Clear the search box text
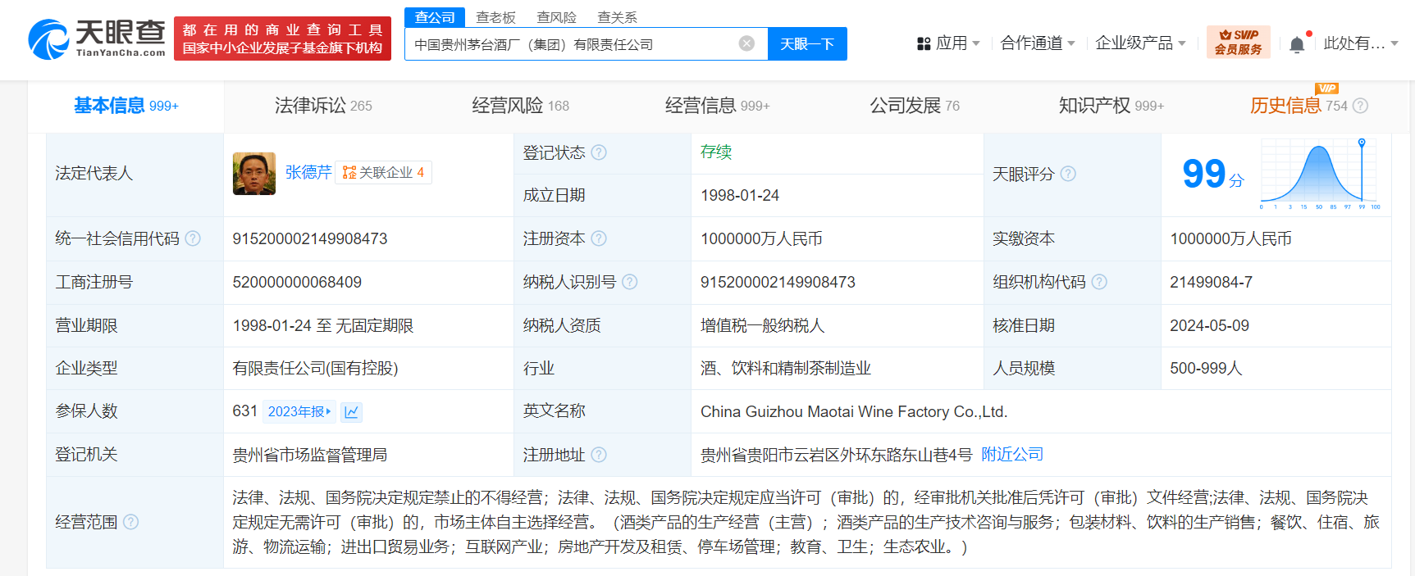Screen dimensions: 1415x576 pyautogui.click(x=746, y=43)
